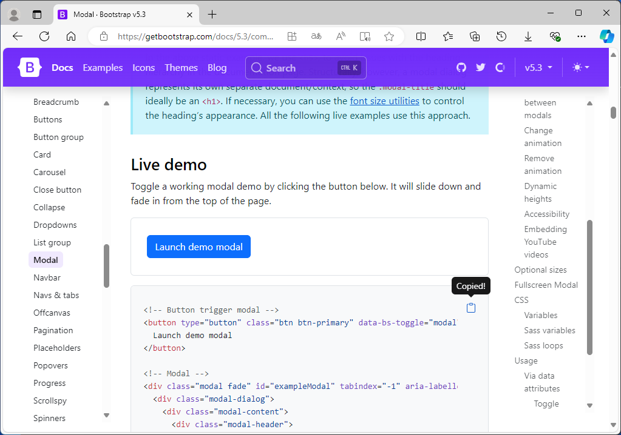Open Button group in the sidebar
Screen dimensions: 621x435
59,137
